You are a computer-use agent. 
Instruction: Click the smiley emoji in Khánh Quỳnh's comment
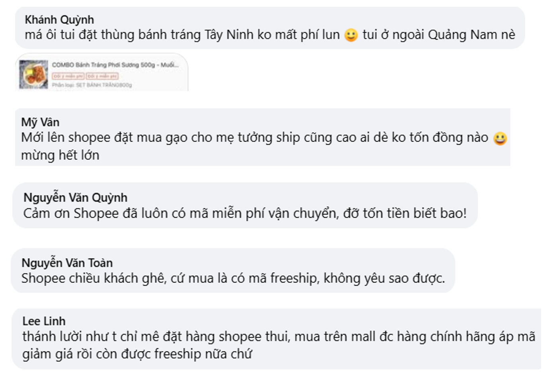click(x=350, y=35)
